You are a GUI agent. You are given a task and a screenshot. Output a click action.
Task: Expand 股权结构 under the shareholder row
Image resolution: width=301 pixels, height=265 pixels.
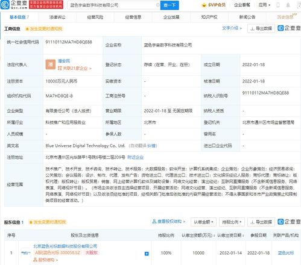tap(45, 260)
